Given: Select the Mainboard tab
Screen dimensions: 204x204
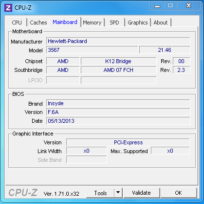Looking at the screenshot, I should [65, 22].
